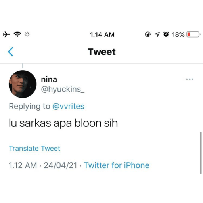
Task: Open nina's profile picture
Action: tap(23, 84)
